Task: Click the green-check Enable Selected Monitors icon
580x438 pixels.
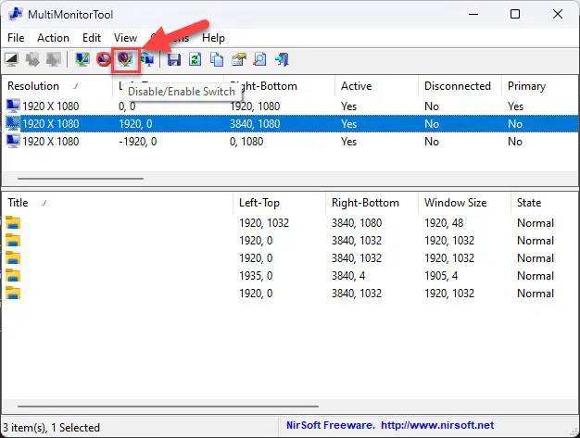Action: coord(82,59)
